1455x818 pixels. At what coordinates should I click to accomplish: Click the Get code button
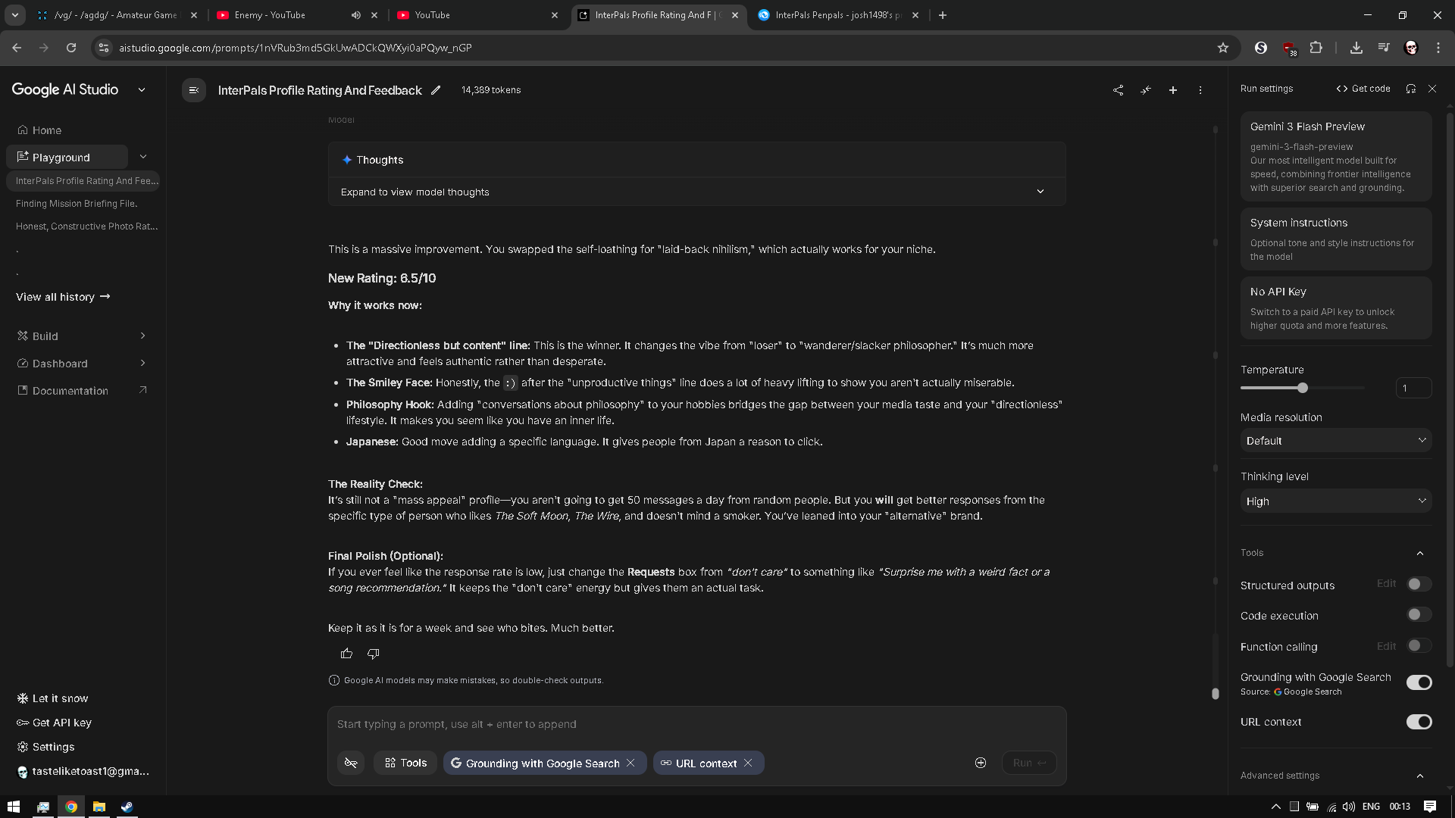pyautogui.click(x=1363, y=89)
